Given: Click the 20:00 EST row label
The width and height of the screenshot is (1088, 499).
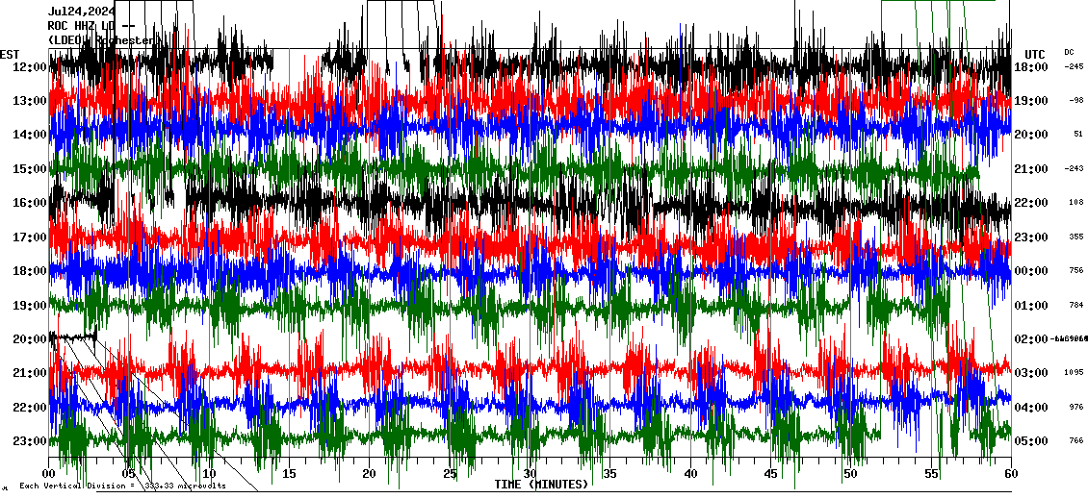Looking at the screenshot, I should [30, 339].
